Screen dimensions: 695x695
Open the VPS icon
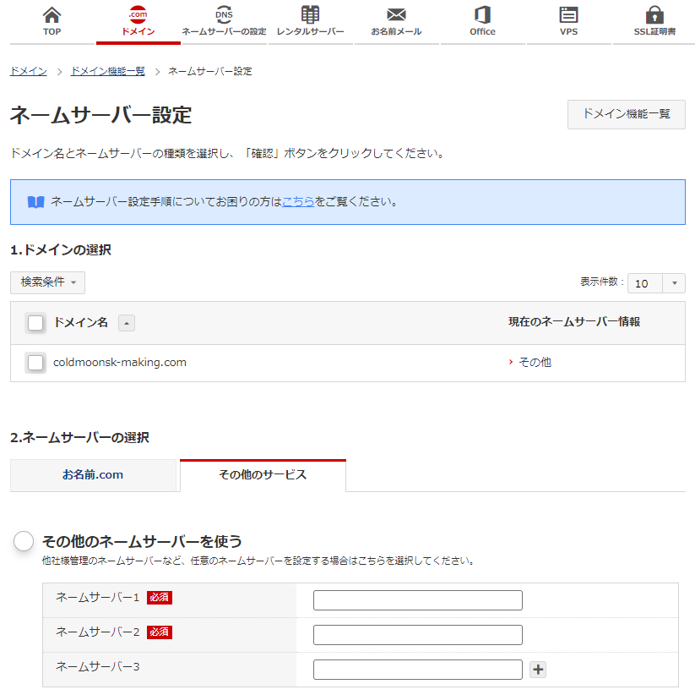568,15
